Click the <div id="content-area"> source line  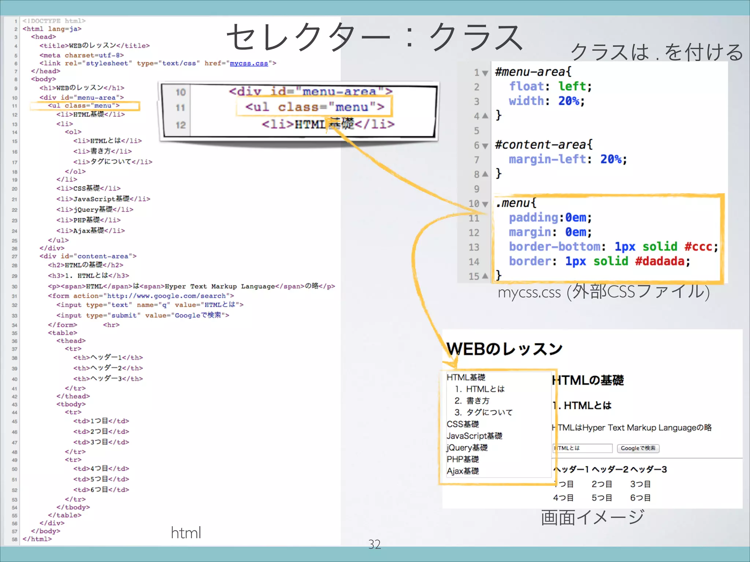click(x=88, y=256)
